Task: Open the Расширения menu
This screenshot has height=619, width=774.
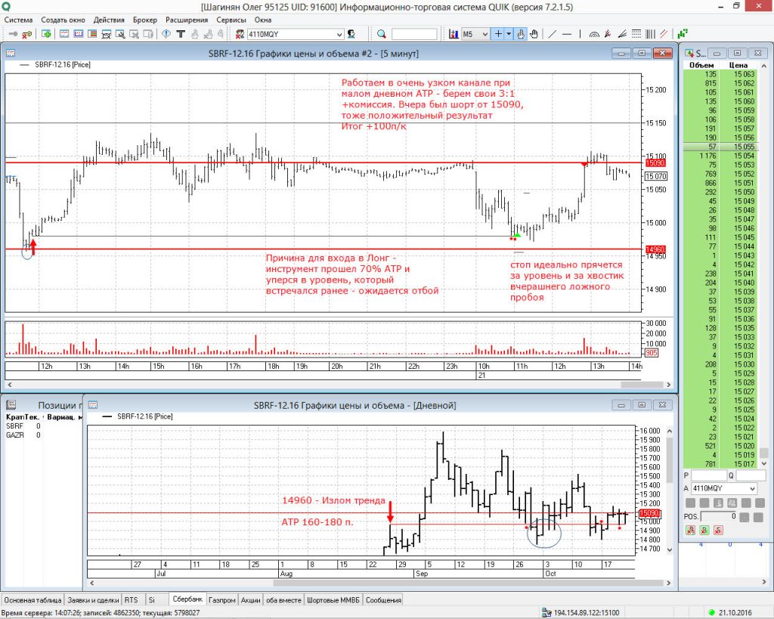Action: [187, 20]
